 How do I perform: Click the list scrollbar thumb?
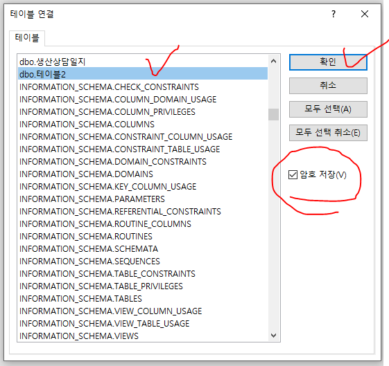point(273,114)
